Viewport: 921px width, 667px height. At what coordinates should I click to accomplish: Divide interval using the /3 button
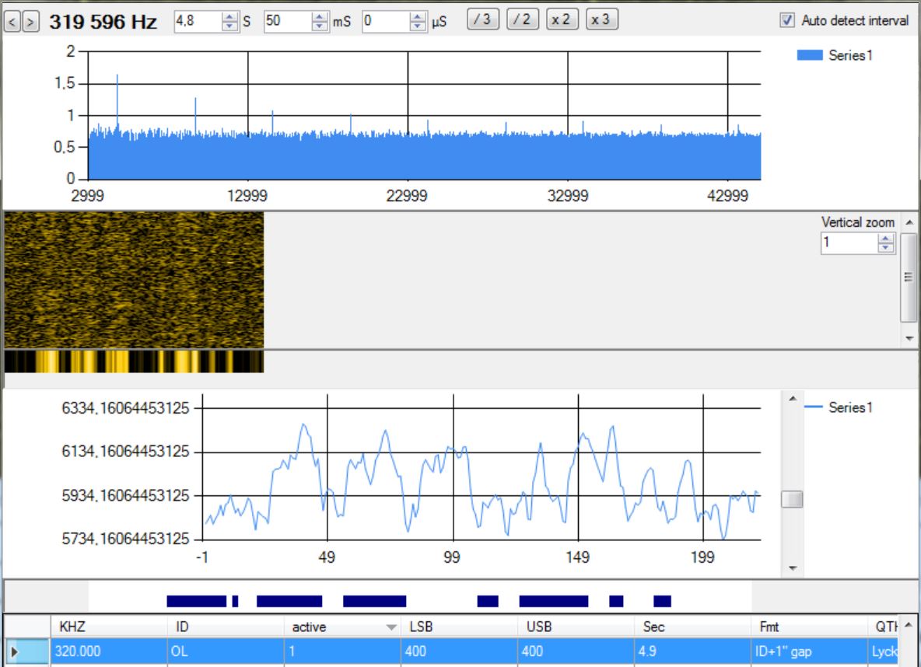tap(483, 19)
